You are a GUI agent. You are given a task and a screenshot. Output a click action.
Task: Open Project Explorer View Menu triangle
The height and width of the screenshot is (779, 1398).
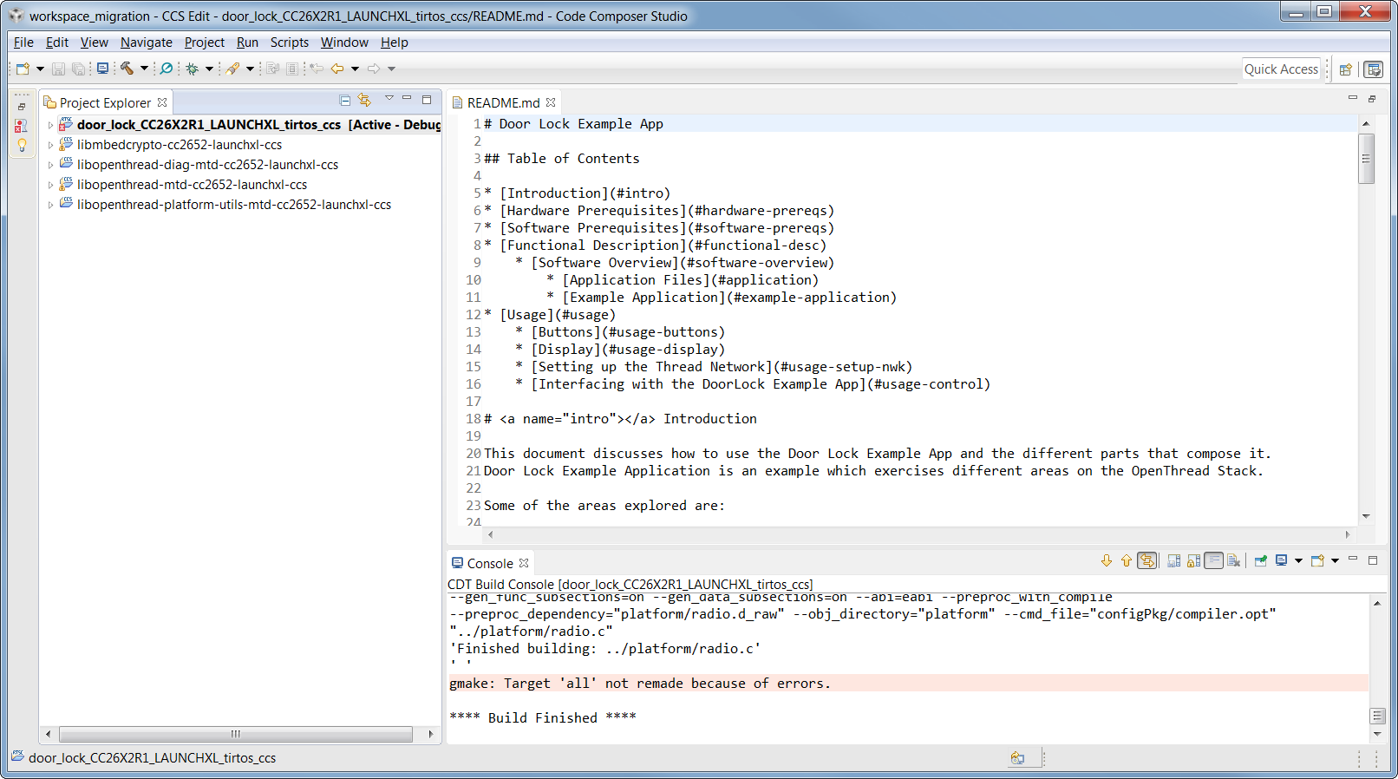coord(389,99)
